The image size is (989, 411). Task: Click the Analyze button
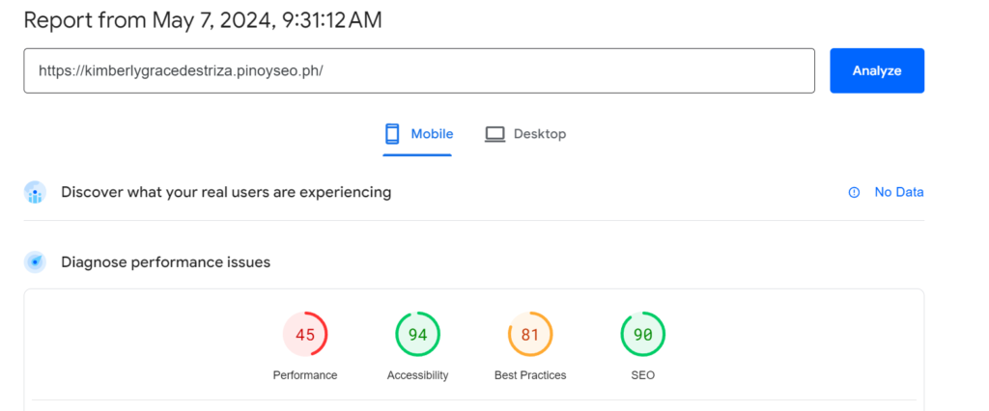pyautogui.click(x=877, y=70)
